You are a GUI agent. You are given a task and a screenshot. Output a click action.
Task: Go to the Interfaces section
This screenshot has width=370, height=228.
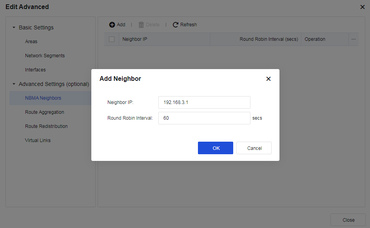click(35, 70)
